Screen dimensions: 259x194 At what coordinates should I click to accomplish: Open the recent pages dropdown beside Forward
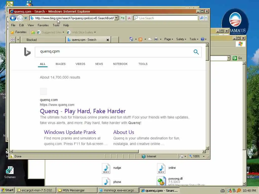tap(26, 18)
